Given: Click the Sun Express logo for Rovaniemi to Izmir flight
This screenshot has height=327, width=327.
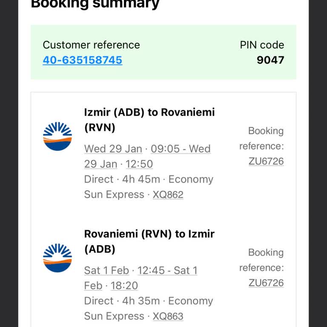Looking at the screenshot, I should coord(57,258).
